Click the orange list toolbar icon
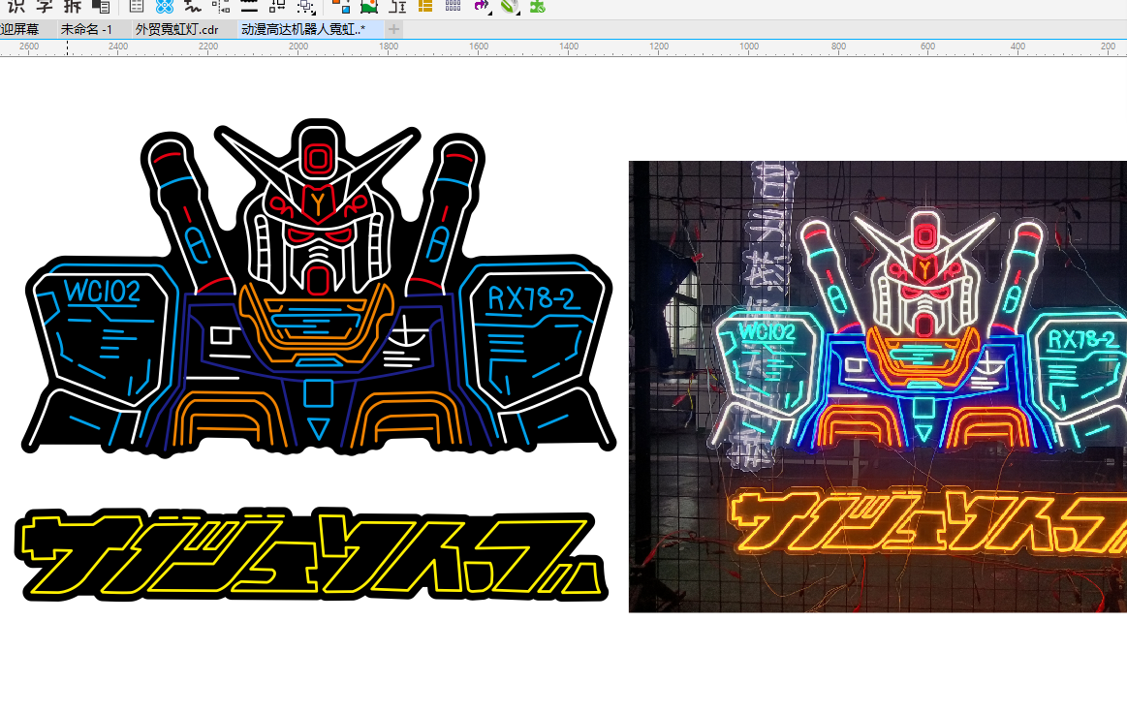 point(424,7)
